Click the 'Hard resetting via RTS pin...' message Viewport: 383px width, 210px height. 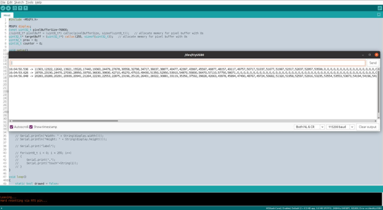pos(24,201)
